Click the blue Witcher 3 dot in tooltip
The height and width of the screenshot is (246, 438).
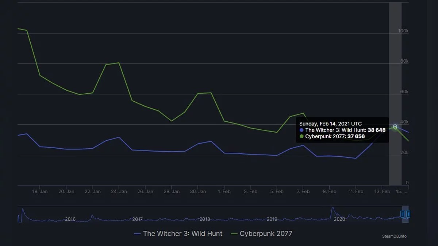pos(301,130)
